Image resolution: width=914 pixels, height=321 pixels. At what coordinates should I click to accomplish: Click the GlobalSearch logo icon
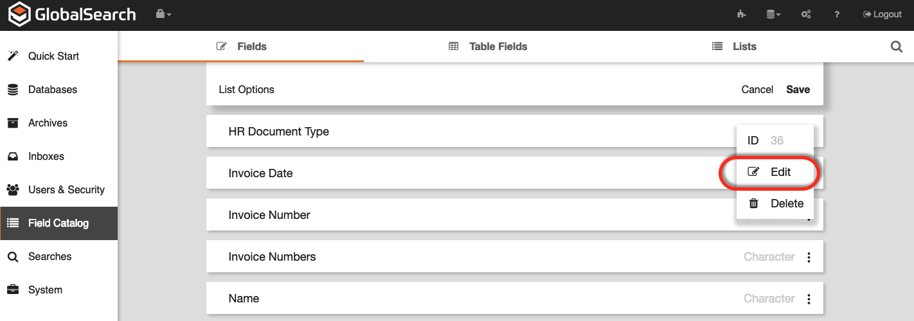coord(19,15)
